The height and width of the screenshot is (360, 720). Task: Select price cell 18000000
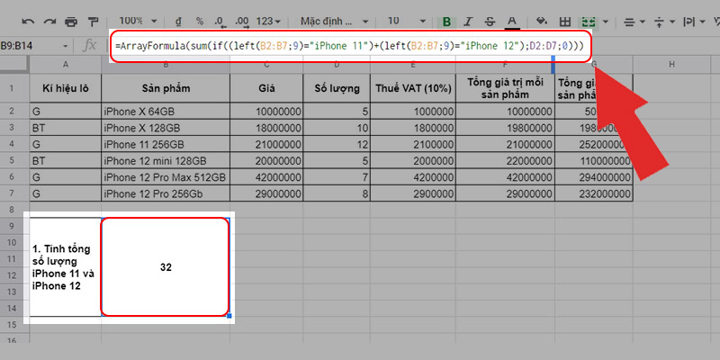tap(266, 127)
